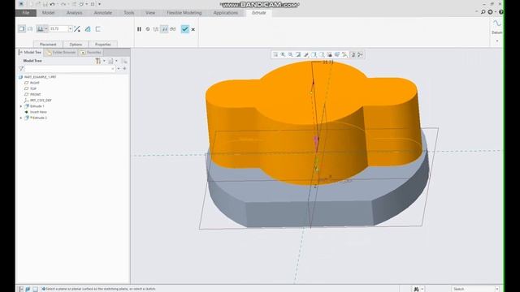This screenshot has height=292, width=520.
Task: Click plus icon beside tree search
Action: pos(124,68)
